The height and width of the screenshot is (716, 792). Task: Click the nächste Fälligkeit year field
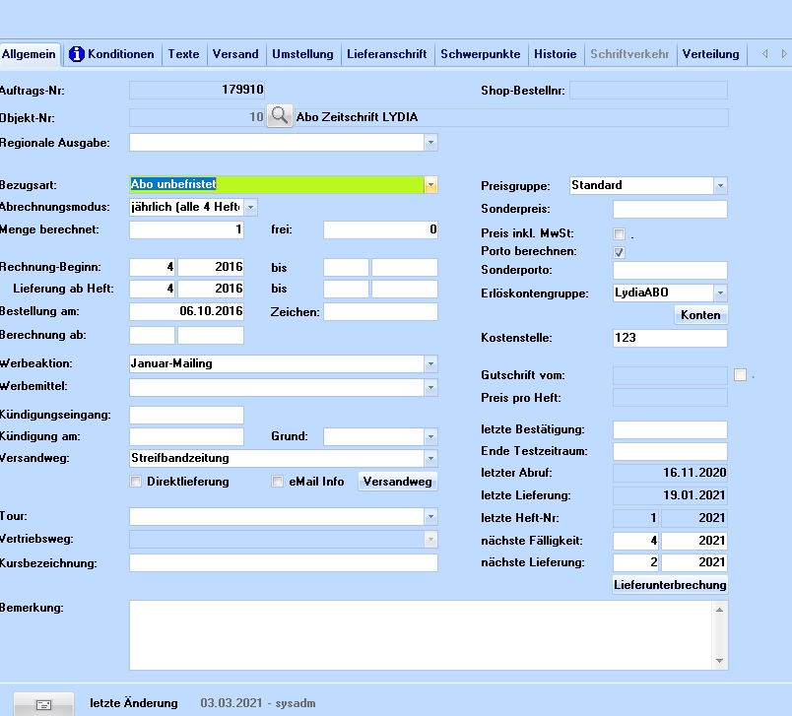pos(694,541)
